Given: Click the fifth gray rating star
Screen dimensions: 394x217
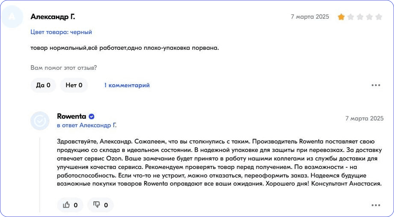Looking at the screenshot, I should 378,17.
